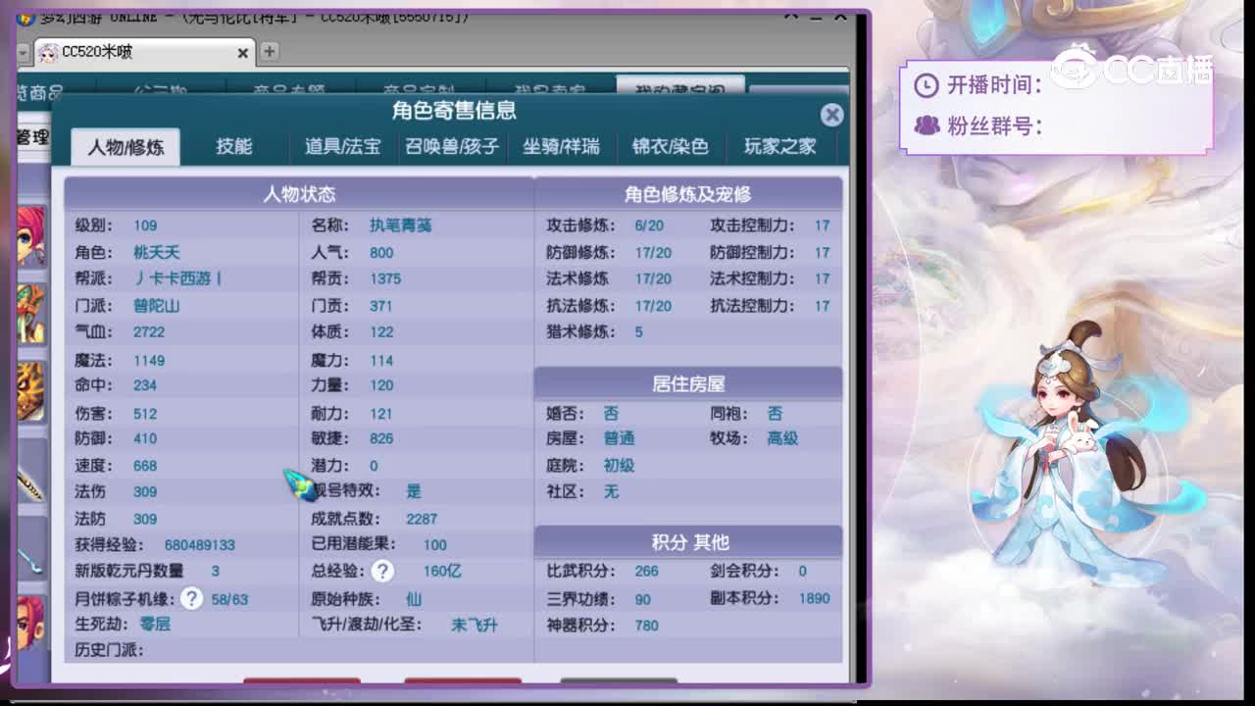This screenshot has width=1255, height=706.
Task: Click the 敏捷 value 826
Action: pos(381,438)
